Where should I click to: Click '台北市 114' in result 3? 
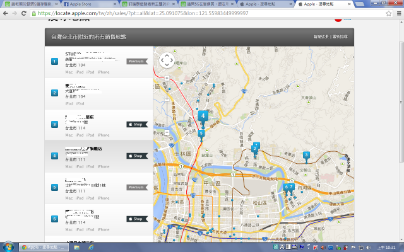[x=75, y=128]
